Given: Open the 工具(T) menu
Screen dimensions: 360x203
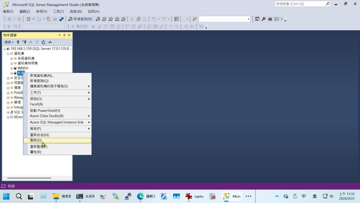Looking at the screenshot, I should coord(59,11).
